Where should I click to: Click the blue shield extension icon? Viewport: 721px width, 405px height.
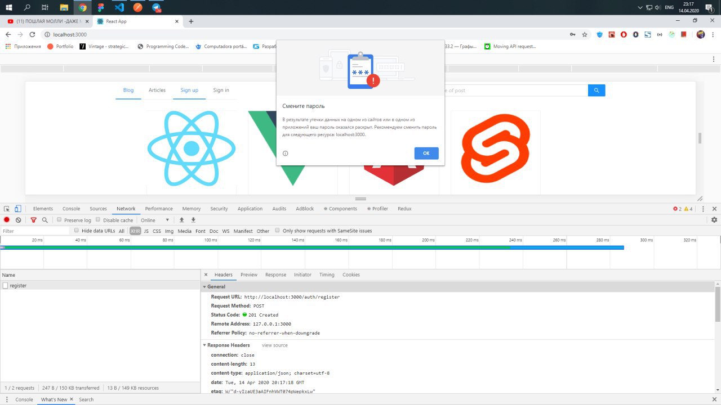click(600, 34)
